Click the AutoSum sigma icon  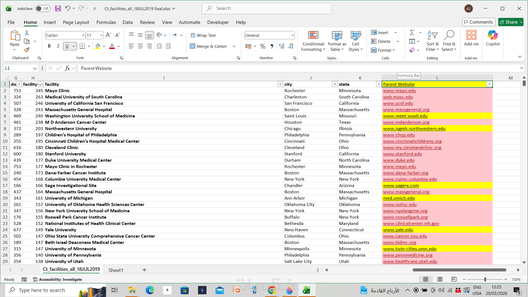point(412,33)
